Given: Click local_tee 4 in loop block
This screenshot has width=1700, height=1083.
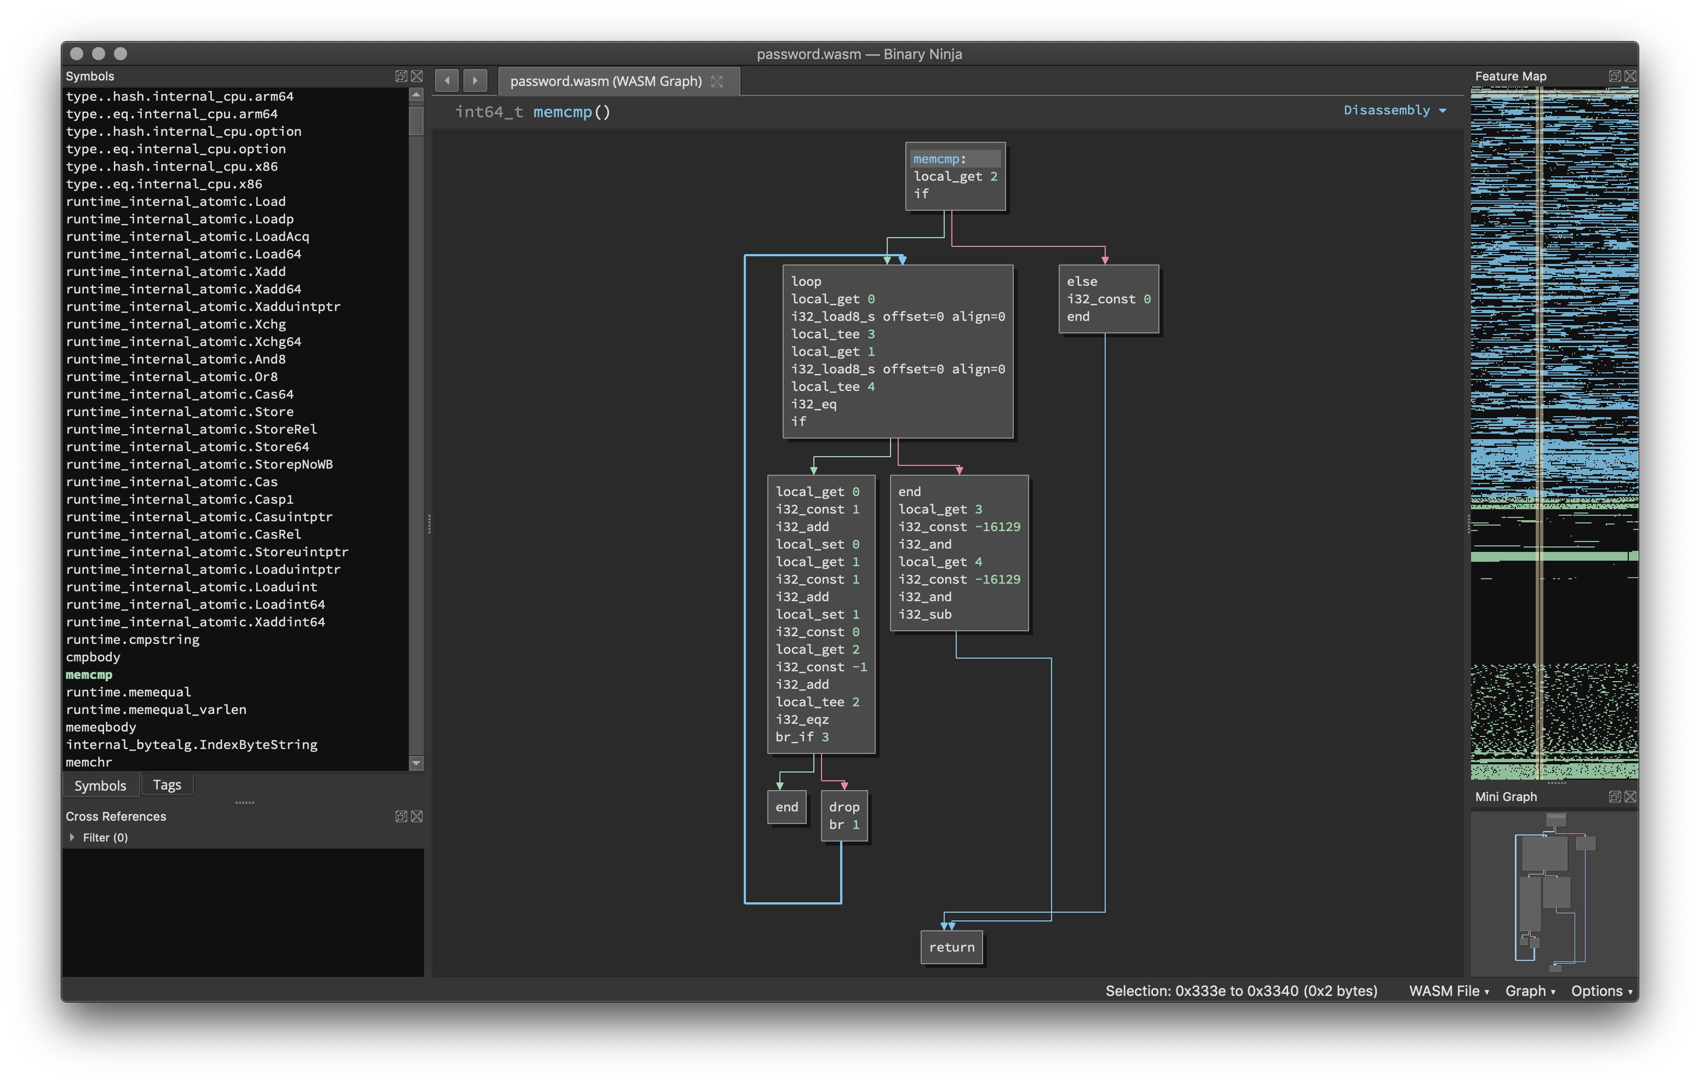Looking at the screenshot, I should pyautogui.click(x=832, y=386).
